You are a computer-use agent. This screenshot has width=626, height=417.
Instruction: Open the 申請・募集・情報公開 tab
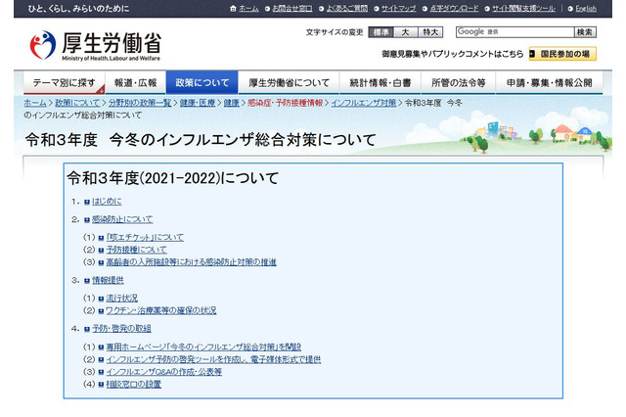(x=549, y=82)
